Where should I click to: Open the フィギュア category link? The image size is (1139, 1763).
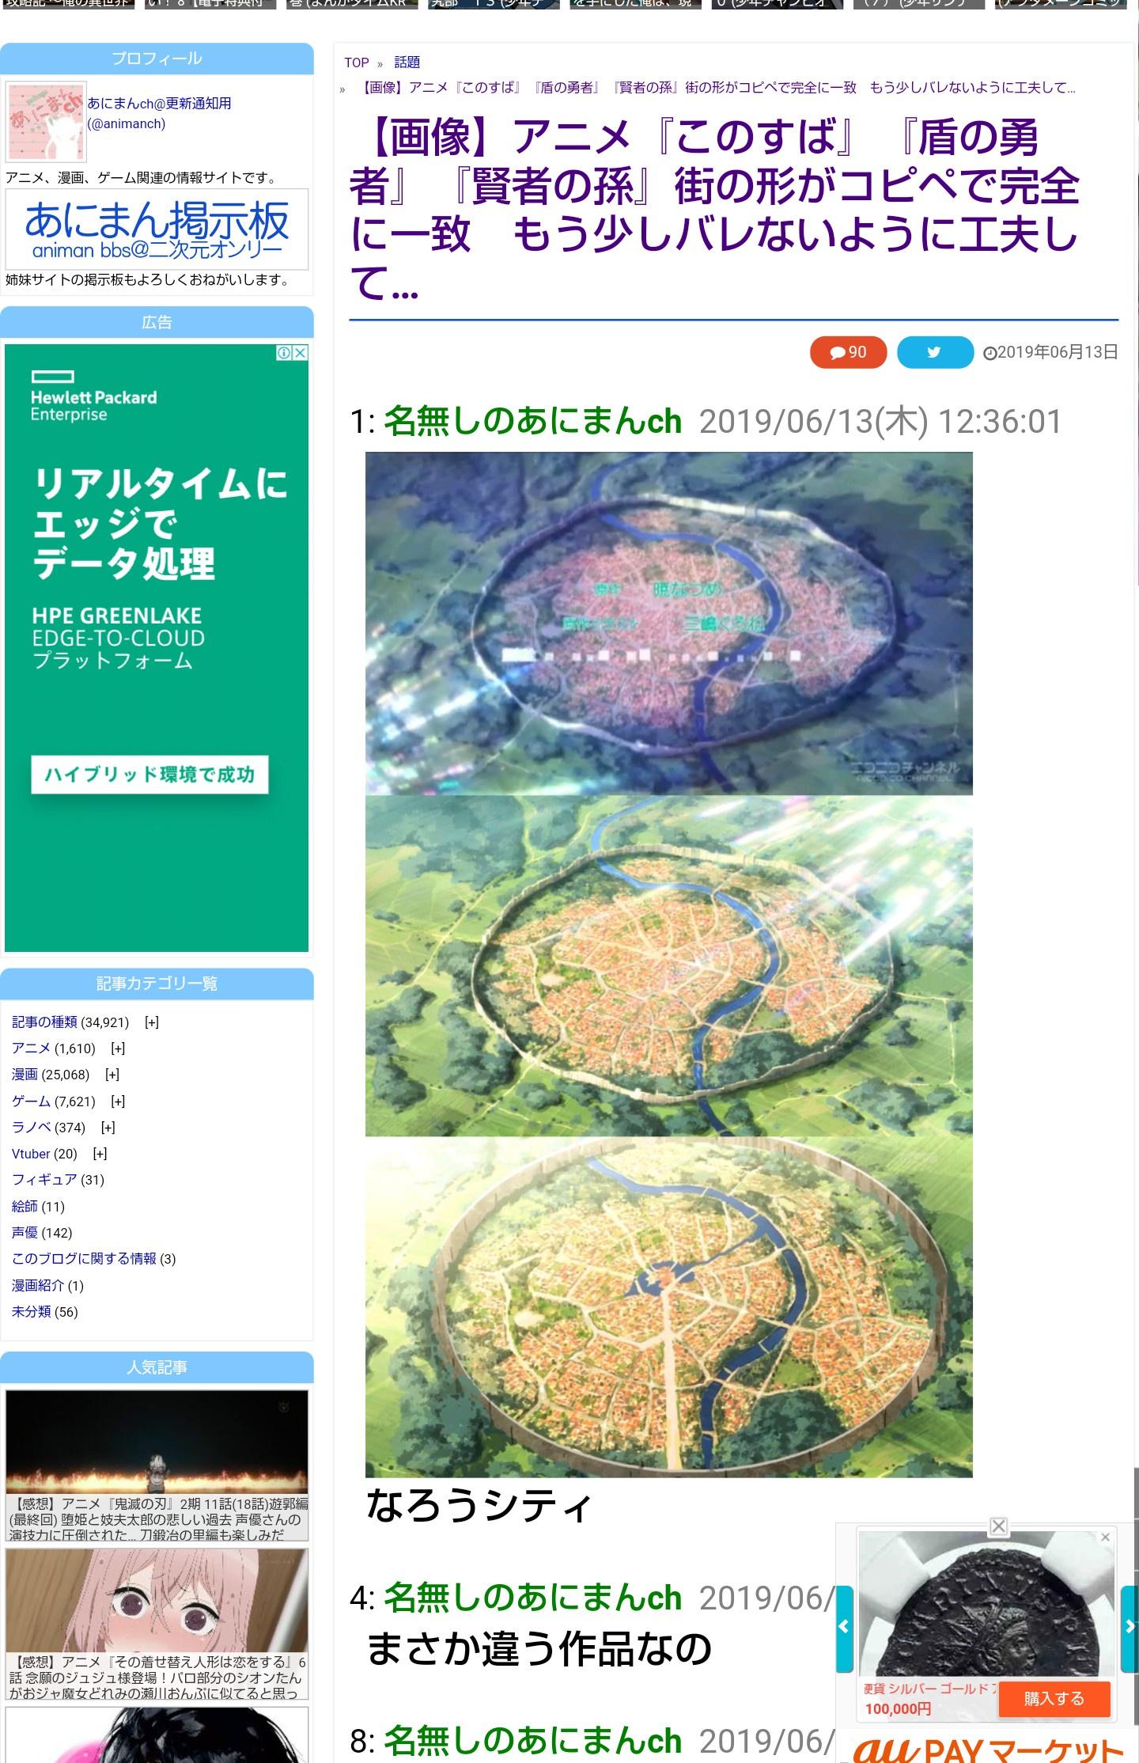[x=44, y=1180]
